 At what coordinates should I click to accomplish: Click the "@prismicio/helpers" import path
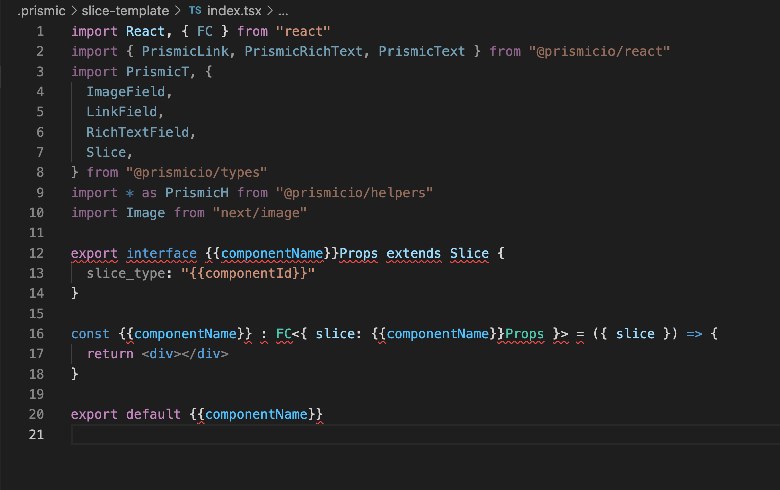[x=354, y=193]
